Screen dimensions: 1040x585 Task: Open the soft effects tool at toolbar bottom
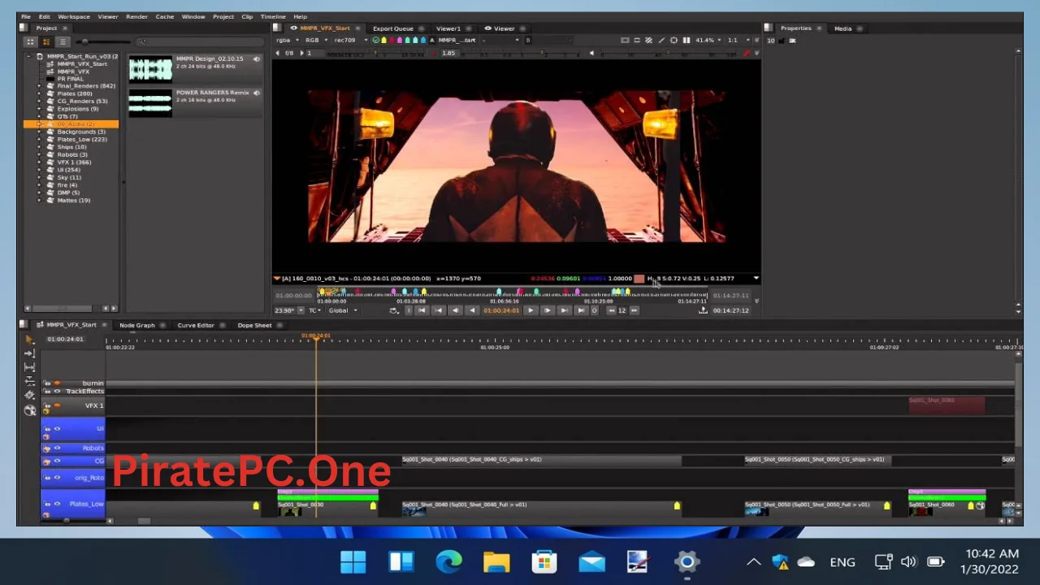pyautogui.click(x=30, y=409)
